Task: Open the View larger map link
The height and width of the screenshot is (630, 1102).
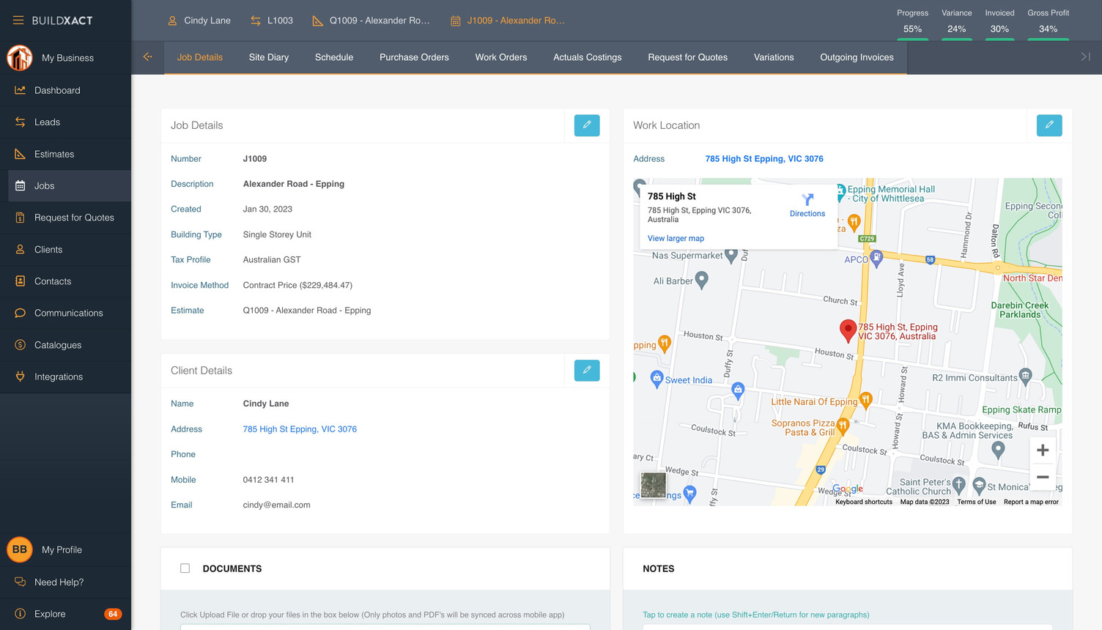Action: 675,238
